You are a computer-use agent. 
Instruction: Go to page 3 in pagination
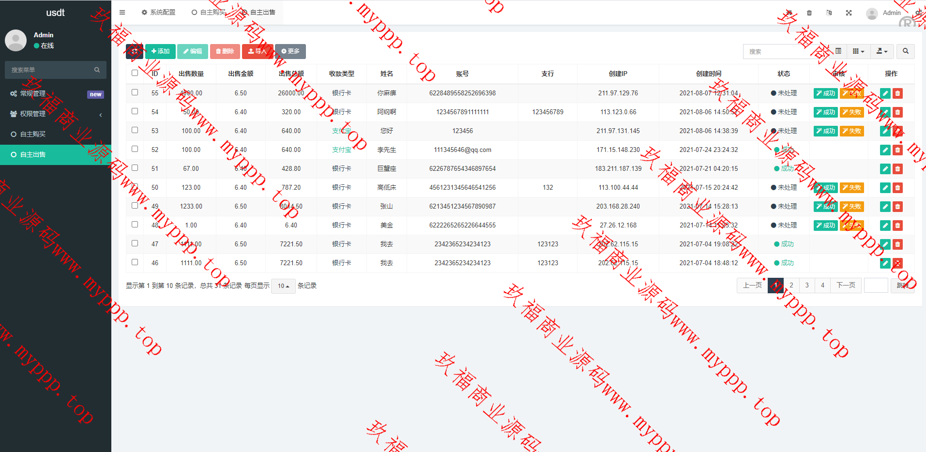coord(807,286)
